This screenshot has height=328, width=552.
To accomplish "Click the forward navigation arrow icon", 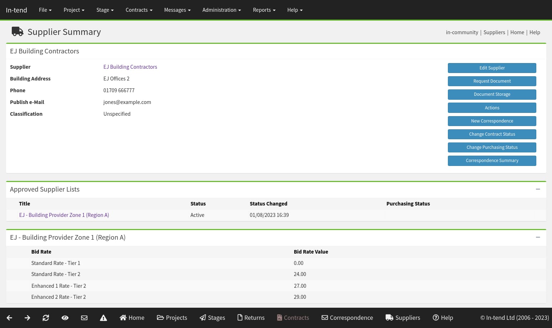I will click(x=27, y=317).
